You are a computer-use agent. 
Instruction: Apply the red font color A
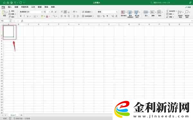[x=47, y=16]
